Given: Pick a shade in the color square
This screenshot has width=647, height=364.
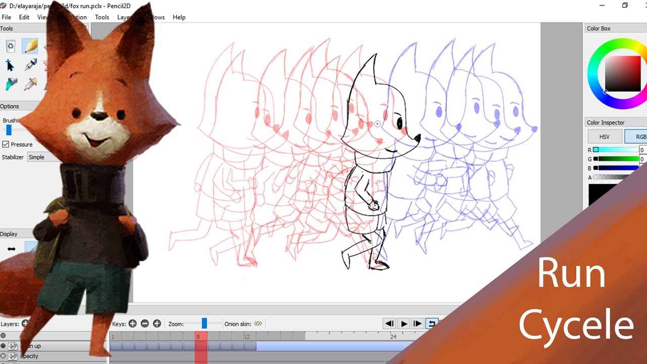Looking at the screenshot, I should (x=623, y=73).
